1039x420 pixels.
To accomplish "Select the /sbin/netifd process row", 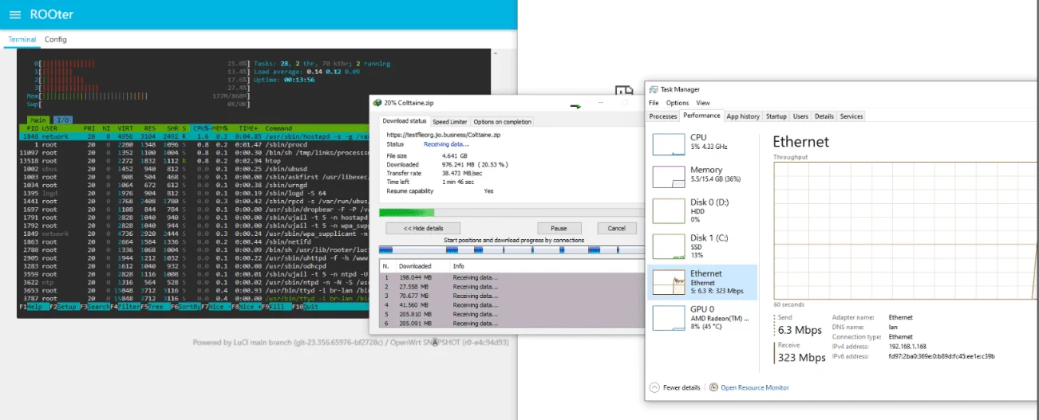I will click(194, 241).
